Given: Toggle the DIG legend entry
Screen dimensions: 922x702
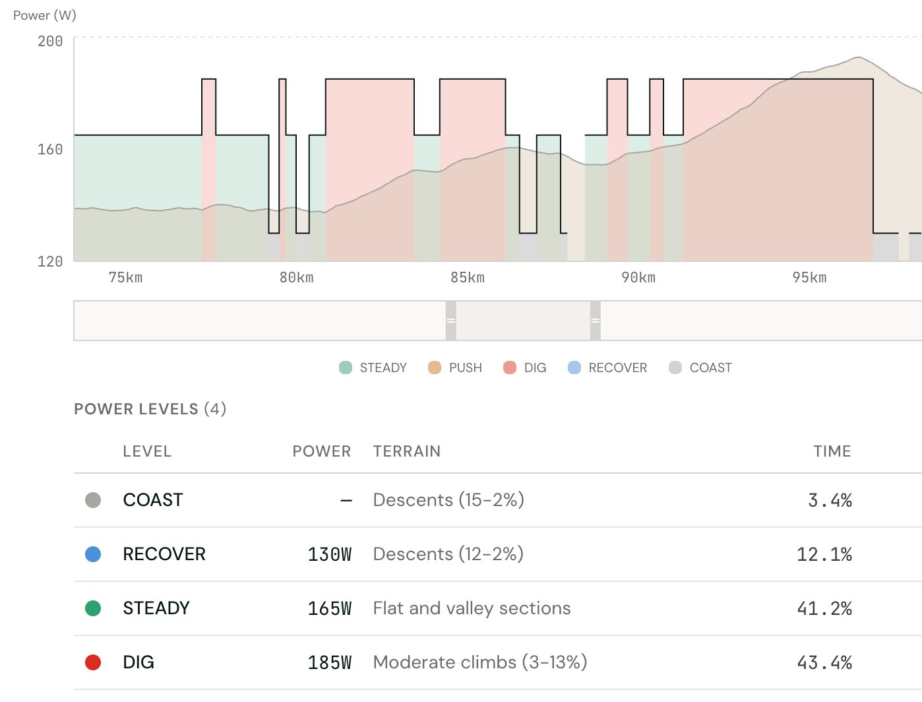Looking at the screenshot, I should (x=524, y=367).
